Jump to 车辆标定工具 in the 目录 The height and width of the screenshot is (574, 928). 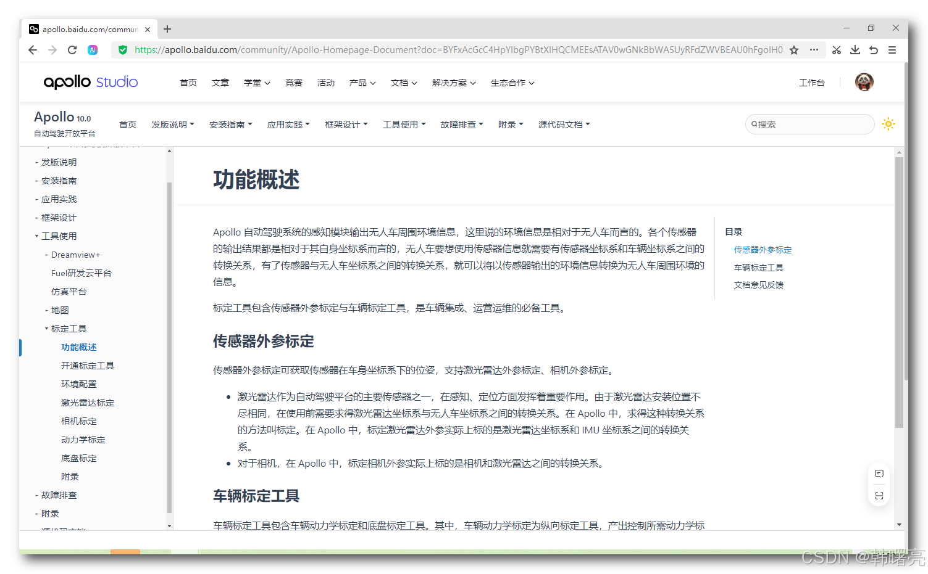point(759,268)
